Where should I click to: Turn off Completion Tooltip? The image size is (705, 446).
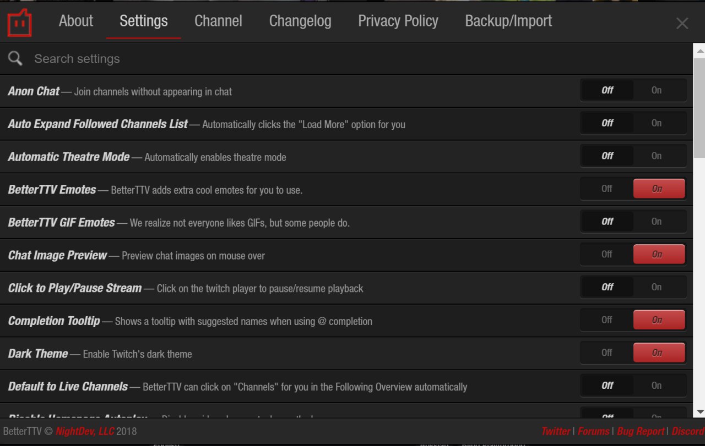point(607,320)
